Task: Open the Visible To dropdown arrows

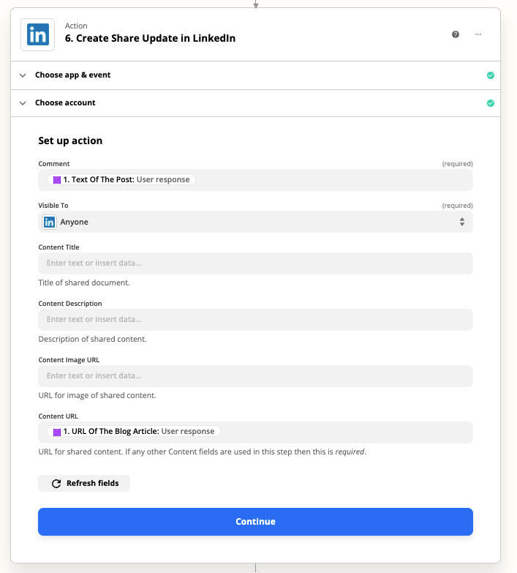Action: (x=462, y=222)
